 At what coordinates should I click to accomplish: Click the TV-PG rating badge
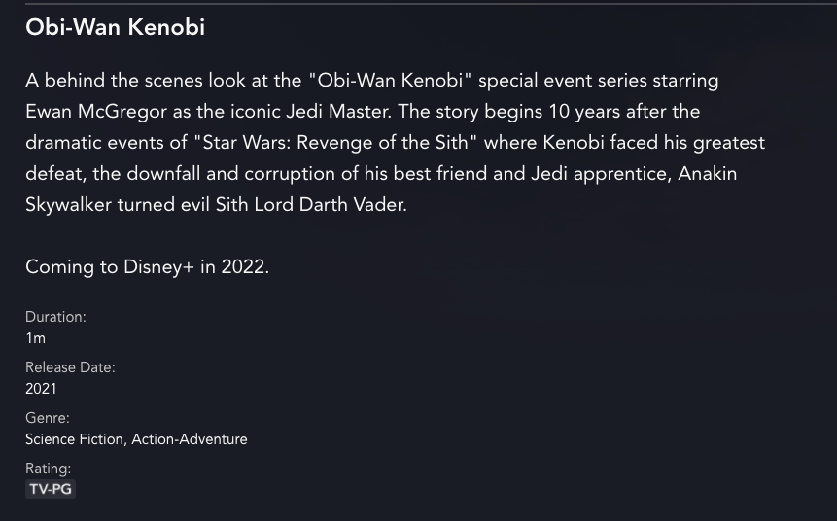tap(51, 489)
